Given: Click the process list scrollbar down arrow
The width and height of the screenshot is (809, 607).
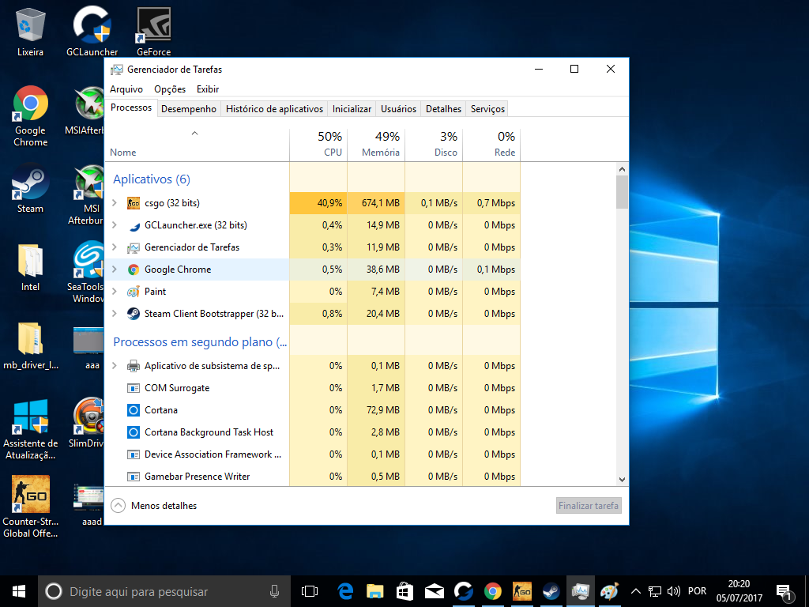Looking at the screenshot, I should pyautogui.click(x=622, y=479).
